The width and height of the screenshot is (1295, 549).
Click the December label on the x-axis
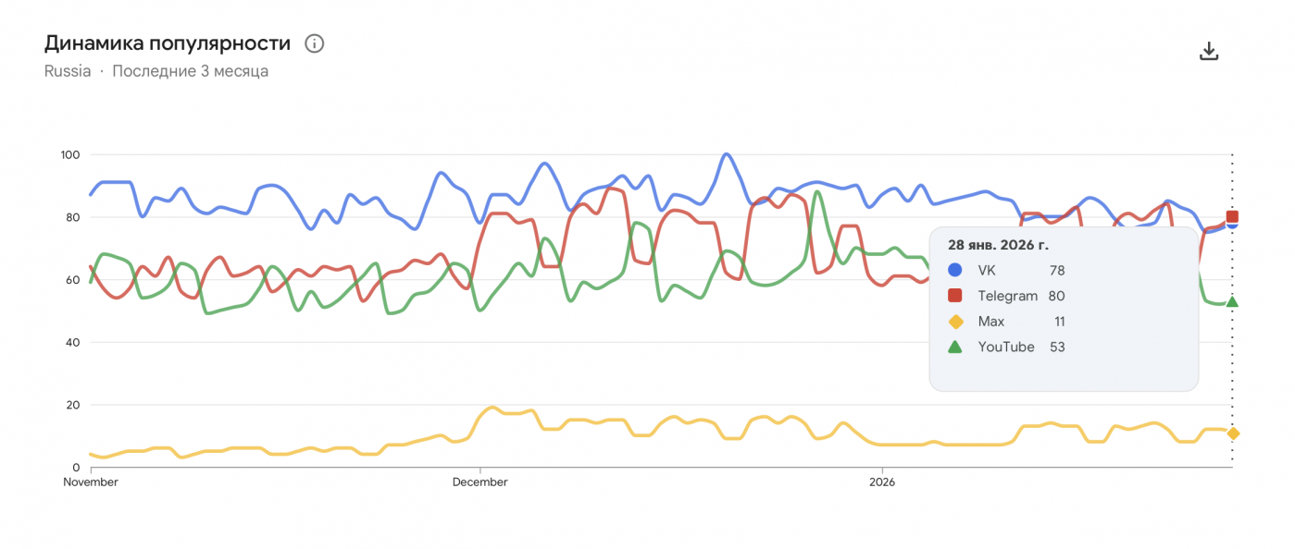click(x=479, y=482)
